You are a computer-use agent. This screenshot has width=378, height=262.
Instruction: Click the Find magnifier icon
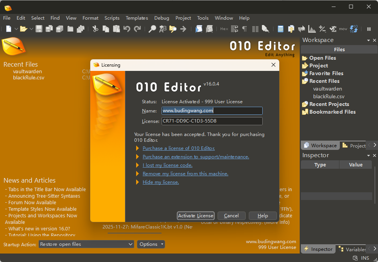click(x=152, y=29)
